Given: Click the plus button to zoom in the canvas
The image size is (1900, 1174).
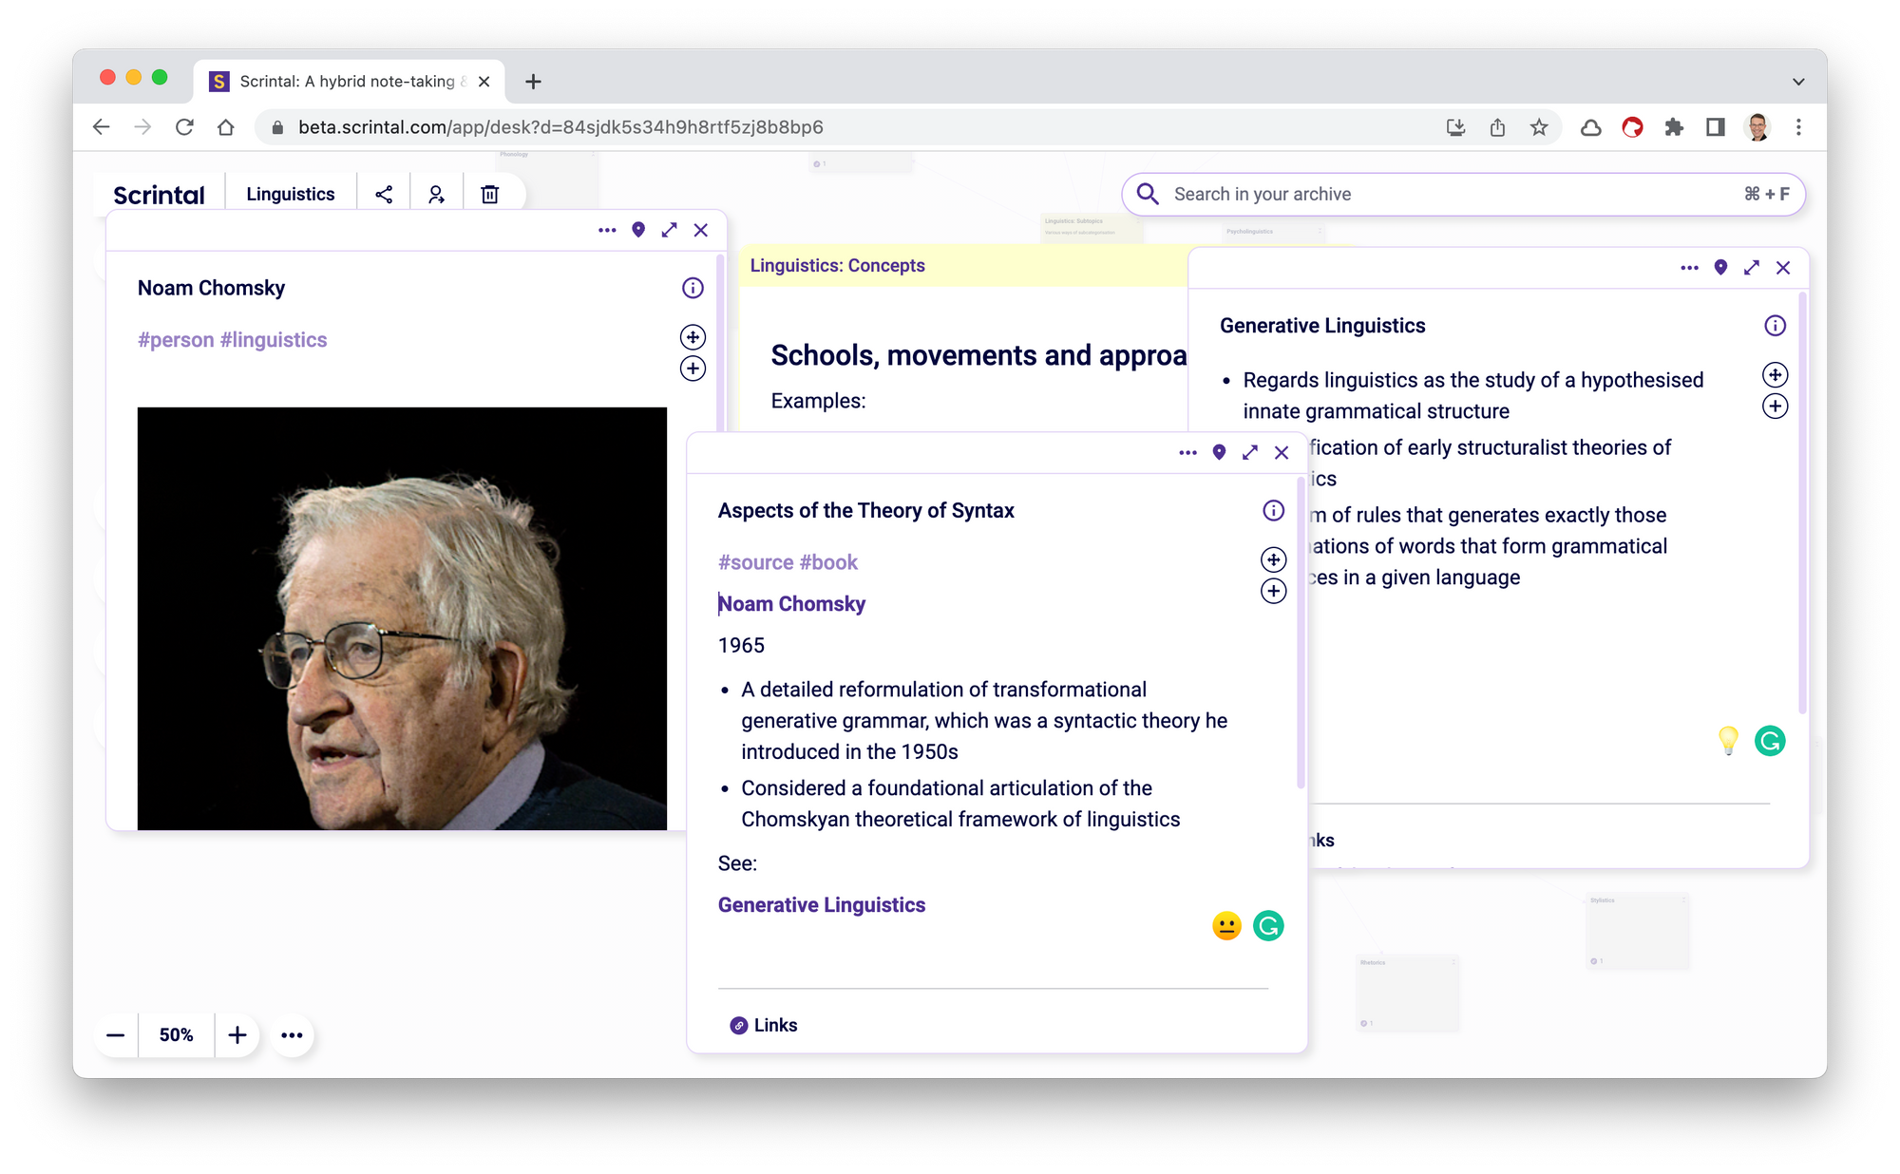Looking at the screenshot, I should point(237,1035).
